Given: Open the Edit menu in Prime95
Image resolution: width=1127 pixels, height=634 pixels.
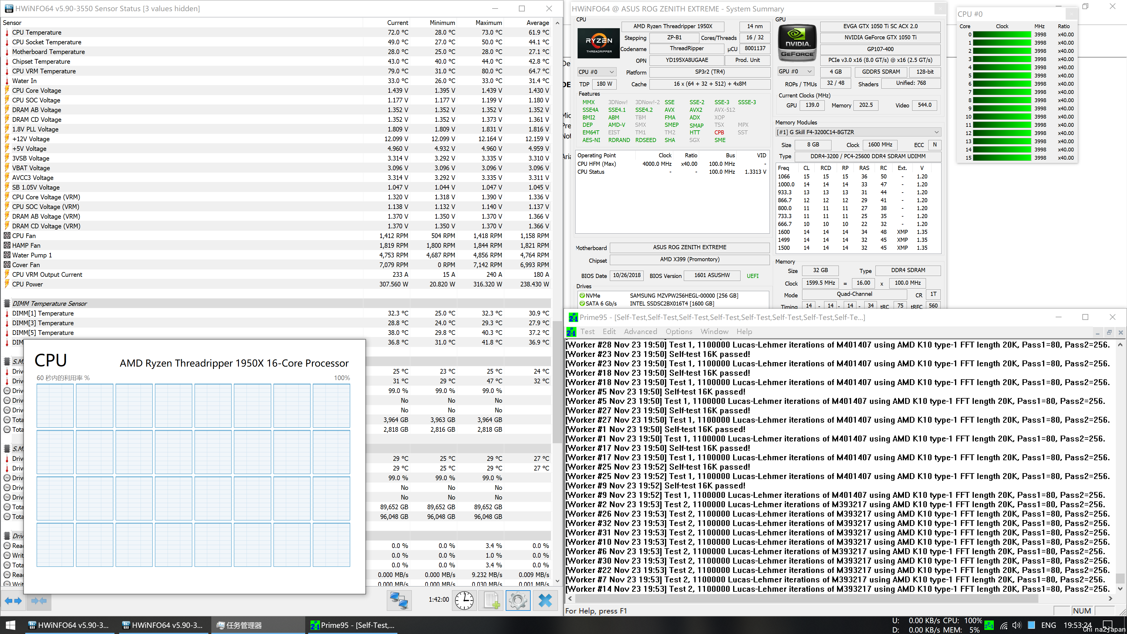Looking at the screenshot, I should [x=609, y=332].
